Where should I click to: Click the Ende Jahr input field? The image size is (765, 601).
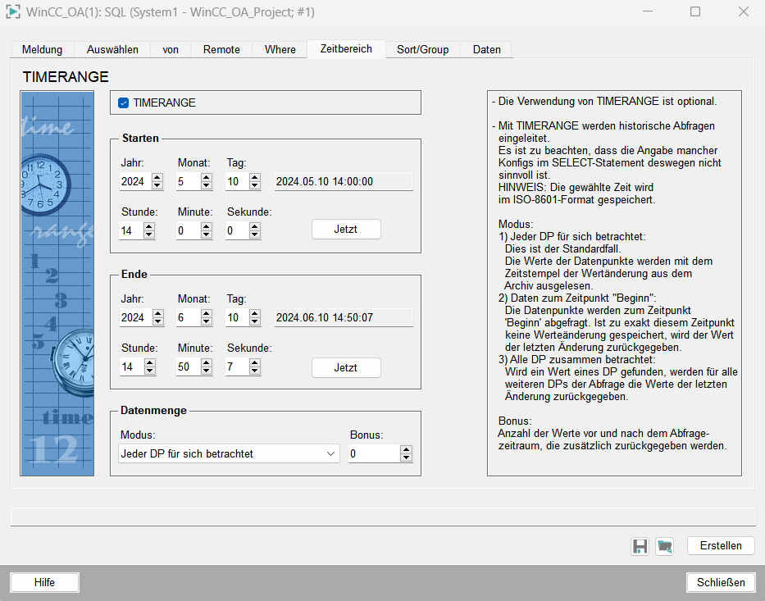(131, 318)
